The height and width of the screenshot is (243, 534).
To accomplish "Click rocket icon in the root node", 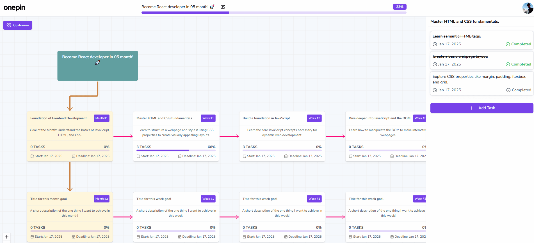I will [x=98, y=62].
